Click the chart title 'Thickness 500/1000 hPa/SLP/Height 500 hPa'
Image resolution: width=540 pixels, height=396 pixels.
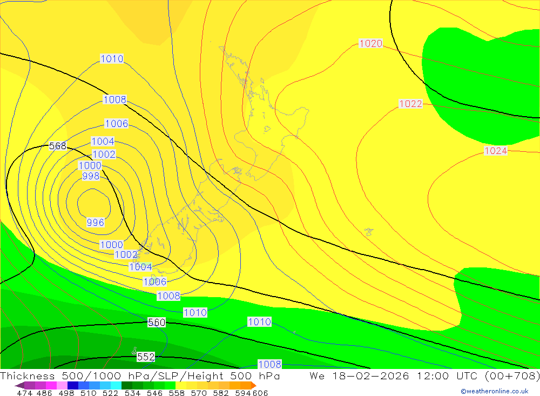140,375
